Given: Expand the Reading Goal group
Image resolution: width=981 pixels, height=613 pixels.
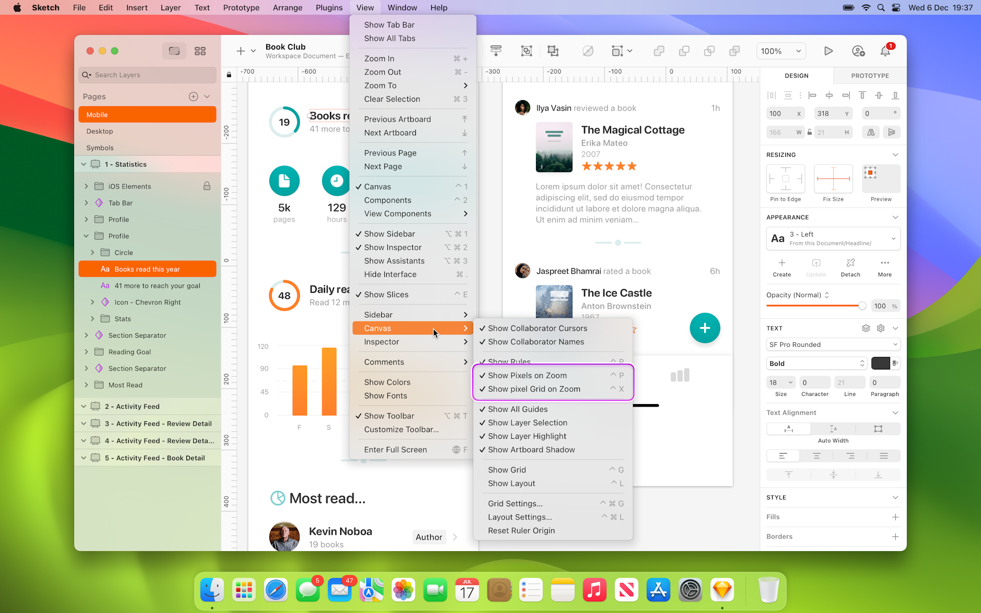Looking at the screenshot, I should pos(86,352).
